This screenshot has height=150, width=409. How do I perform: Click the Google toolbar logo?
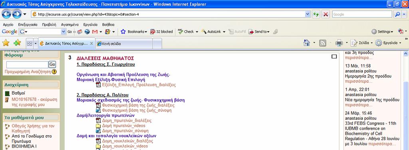click(10, 32)
